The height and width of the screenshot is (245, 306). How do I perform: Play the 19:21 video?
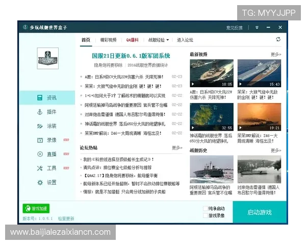point(259,117)
